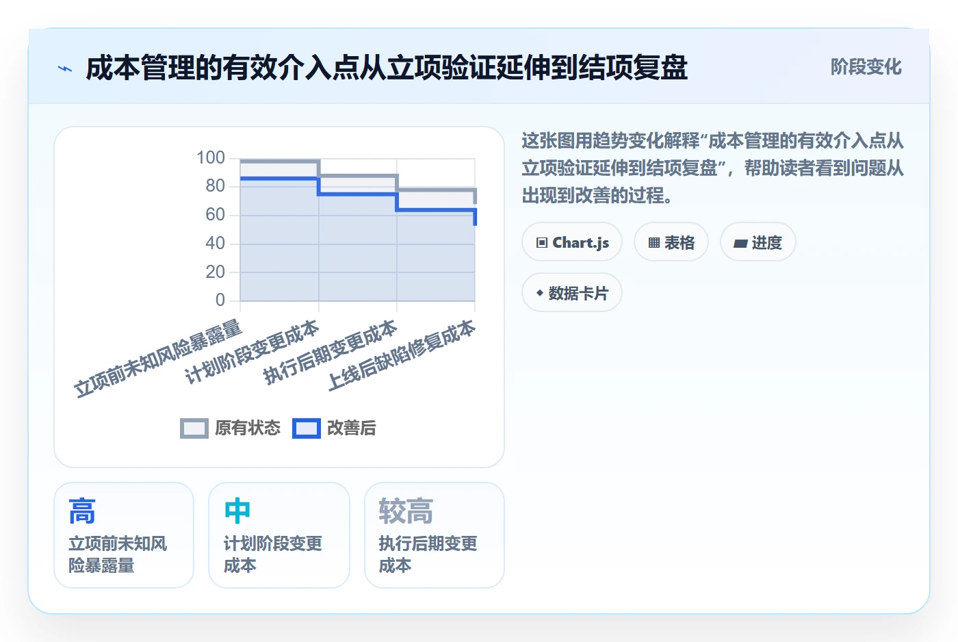
Task: Select the 进度 tag chip
Action: coord(758,242)
